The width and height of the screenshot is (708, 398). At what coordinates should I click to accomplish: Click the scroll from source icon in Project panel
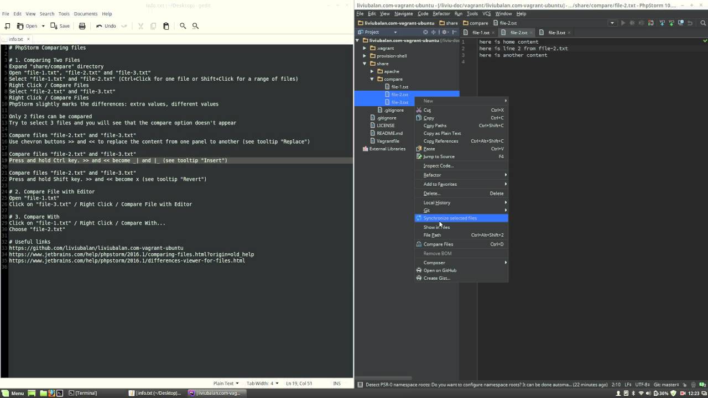click(x=425, y=32)
